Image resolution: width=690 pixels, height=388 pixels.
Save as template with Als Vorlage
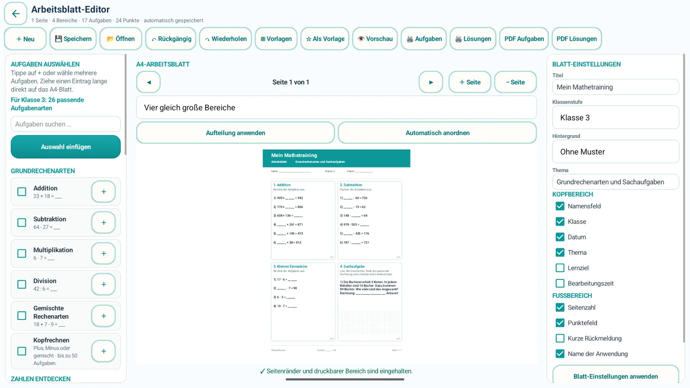(x=325, y=39)
